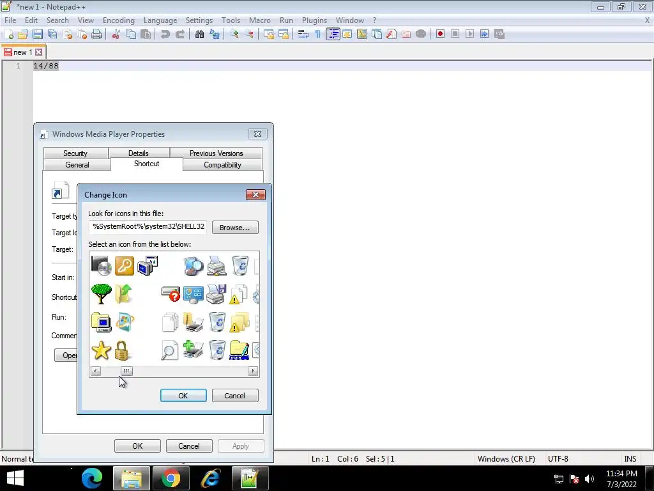Click the Cut scissors toolbar icon

(116, 35)
